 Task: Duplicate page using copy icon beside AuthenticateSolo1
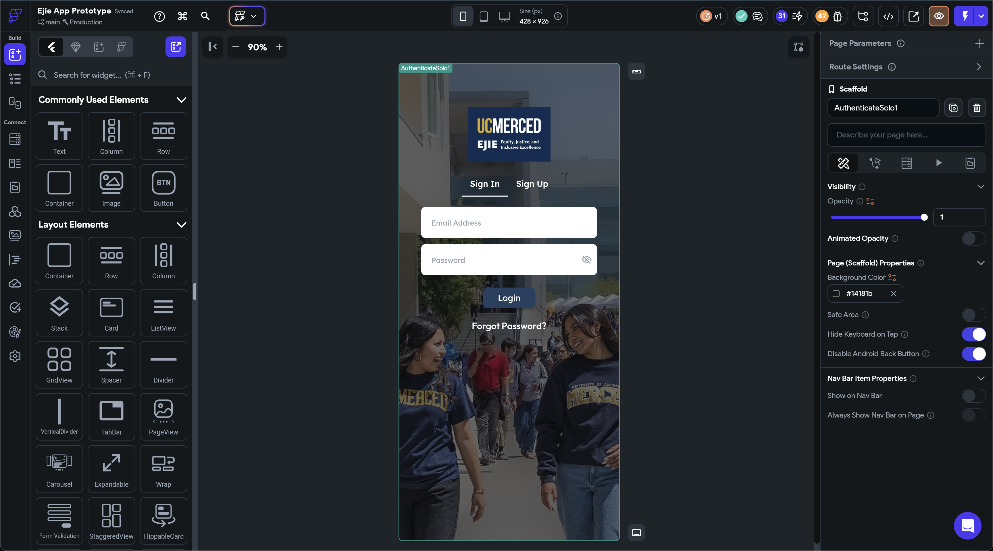(x=953, y=108)
